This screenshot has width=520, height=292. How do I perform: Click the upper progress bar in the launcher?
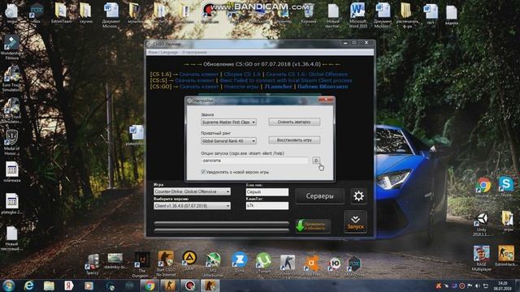click(x=222, y=224)
